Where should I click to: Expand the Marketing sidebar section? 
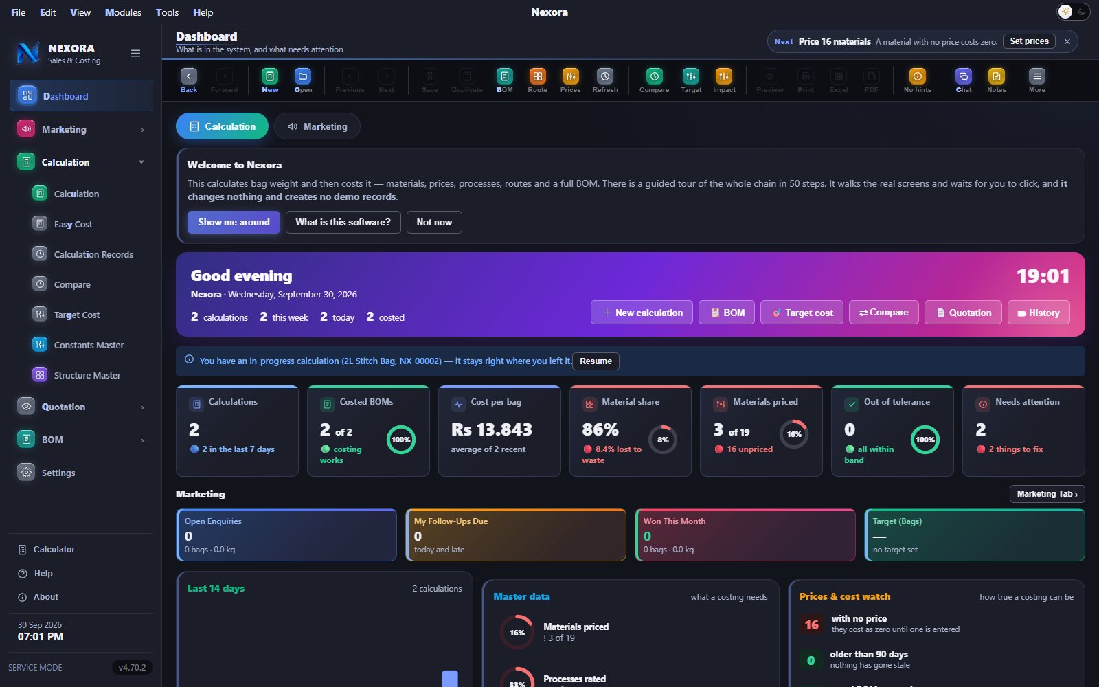point(82,129)
